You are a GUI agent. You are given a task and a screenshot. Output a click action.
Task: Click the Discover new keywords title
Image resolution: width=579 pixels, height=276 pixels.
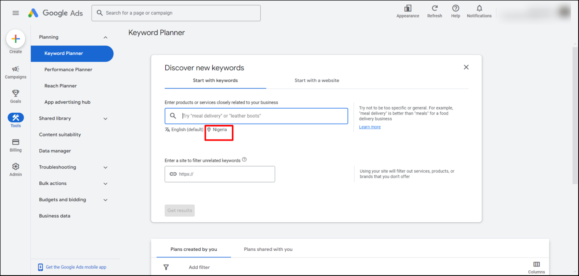pos(204,68)
